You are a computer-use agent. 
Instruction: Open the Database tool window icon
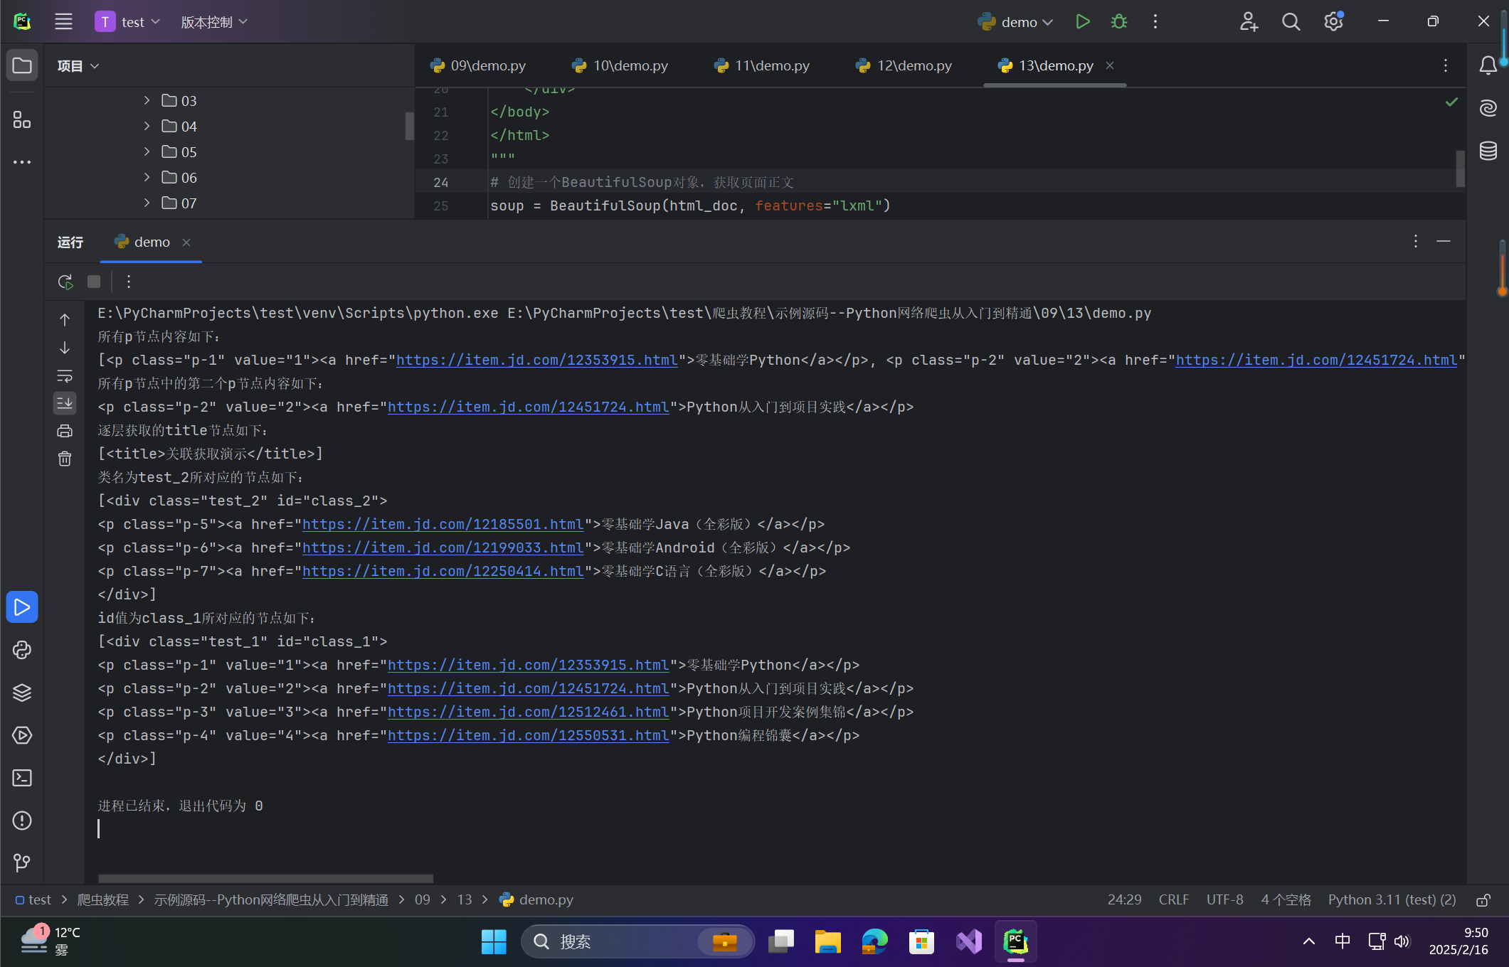click(1488, 151)
